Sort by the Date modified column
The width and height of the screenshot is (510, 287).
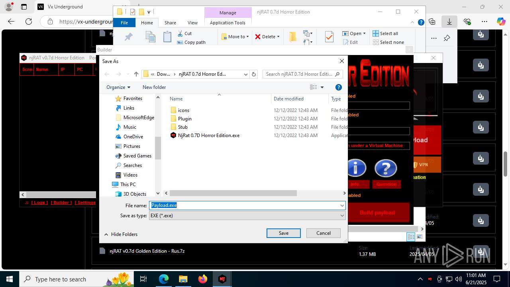[x=288, y=99]
